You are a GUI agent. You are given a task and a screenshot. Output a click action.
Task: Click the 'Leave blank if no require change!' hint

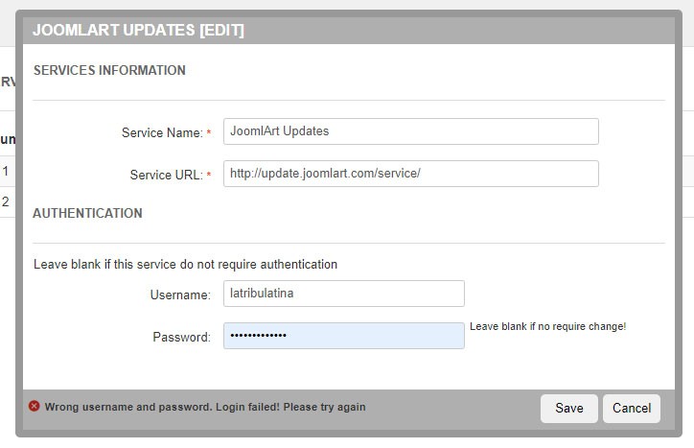(547, 326)
